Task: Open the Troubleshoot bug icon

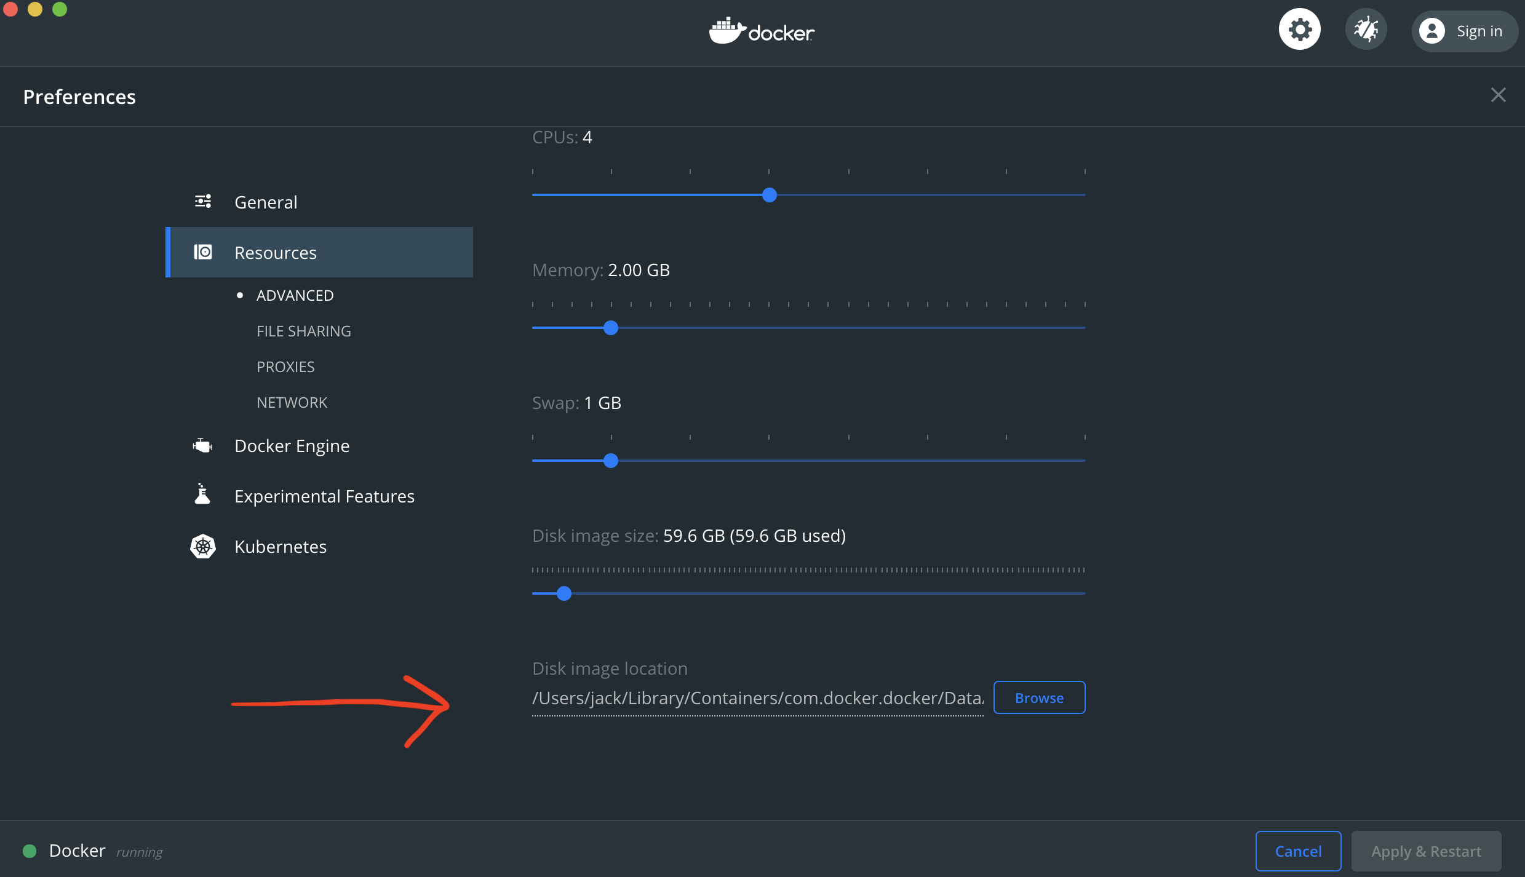Action: coord(1366,29)
